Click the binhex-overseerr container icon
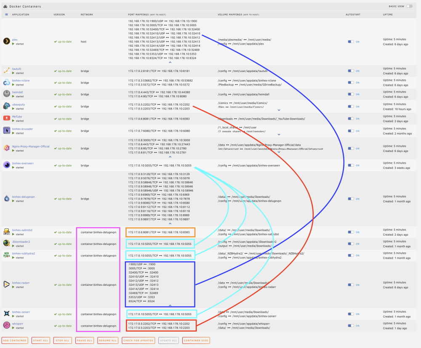The width and height of the screenshot is (421, 348). [x=6, y=165]
